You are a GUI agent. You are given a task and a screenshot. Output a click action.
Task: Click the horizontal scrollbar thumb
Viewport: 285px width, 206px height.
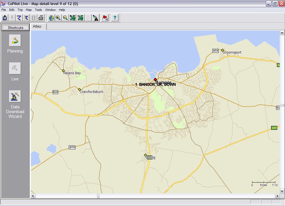pyautogui.click(x=98, y=196)
